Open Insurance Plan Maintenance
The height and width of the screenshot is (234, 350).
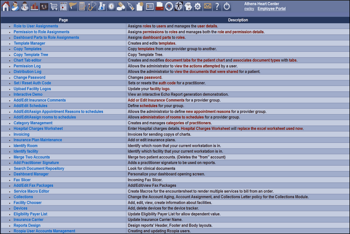(x=37, y=140)
